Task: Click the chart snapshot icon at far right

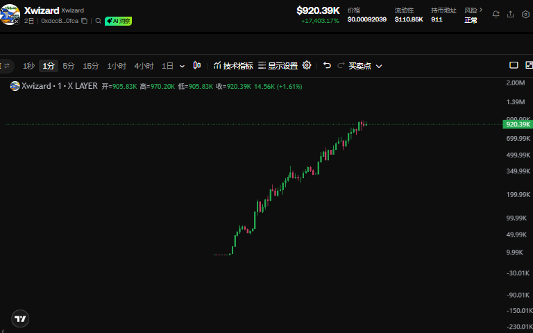Action: tap(529, 65)
